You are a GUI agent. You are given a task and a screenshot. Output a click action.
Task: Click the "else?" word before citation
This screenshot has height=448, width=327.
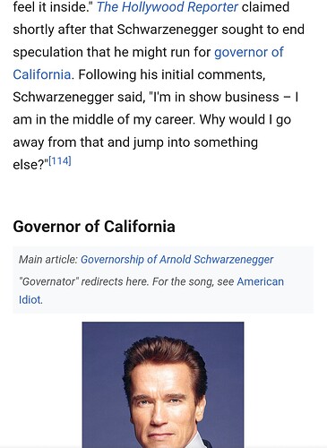(30, 165)
